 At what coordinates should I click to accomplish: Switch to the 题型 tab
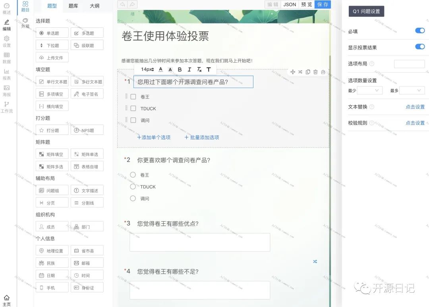pyautogui.click(x=52, y=6)
